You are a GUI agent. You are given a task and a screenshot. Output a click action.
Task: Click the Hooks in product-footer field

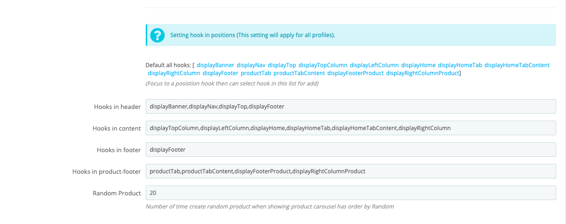[x=351, y=171]
